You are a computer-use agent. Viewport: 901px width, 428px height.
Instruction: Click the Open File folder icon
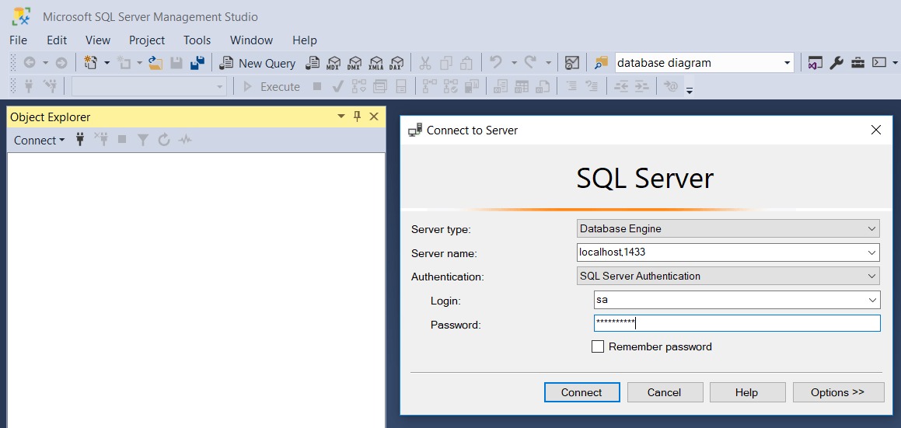coord(155,63)
